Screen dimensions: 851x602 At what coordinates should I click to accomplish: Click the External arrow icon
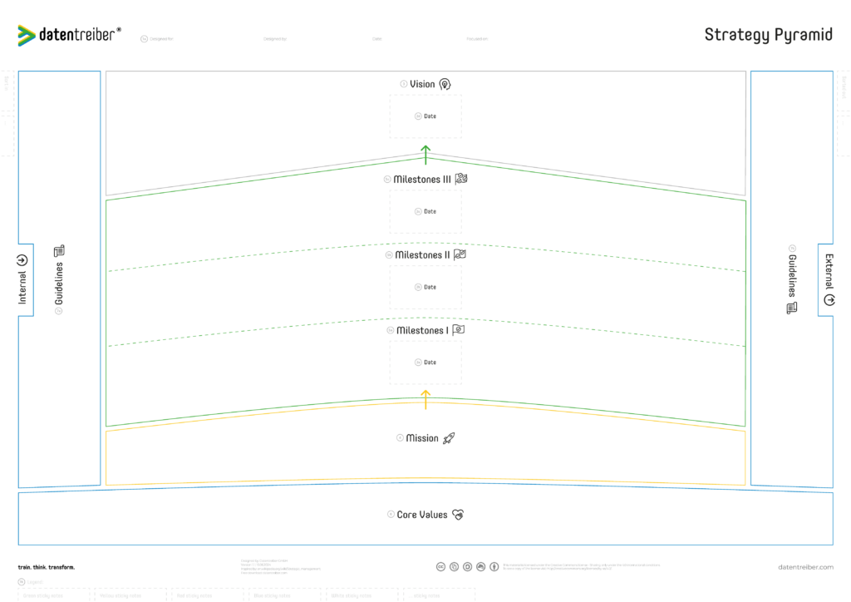829,300
